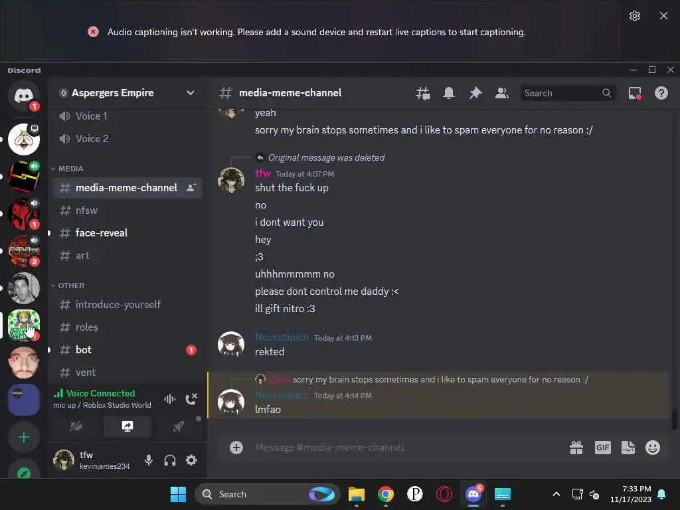680x510 pixels.
Task: Open the Discord inbox icon
Action: click(x=635, y=93)
